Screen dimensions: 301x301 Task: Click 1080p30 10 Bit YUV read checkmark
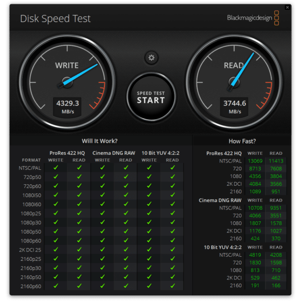(x=172, y=222)
